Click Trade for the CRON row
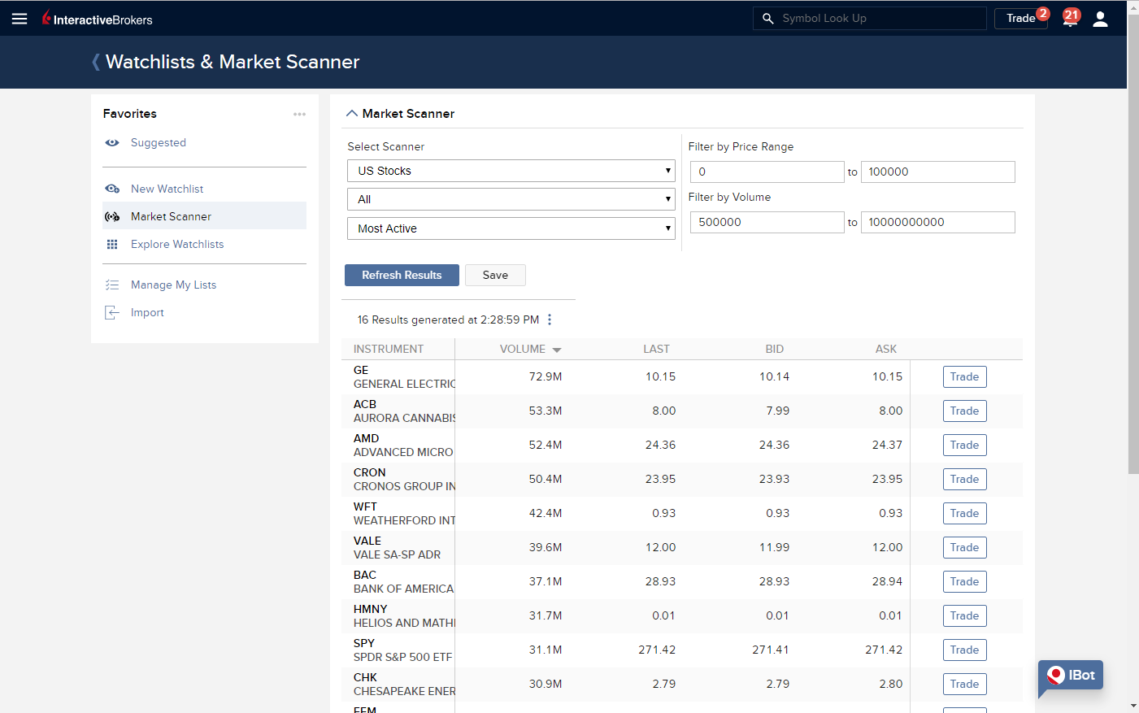 [x=964, y=479]
